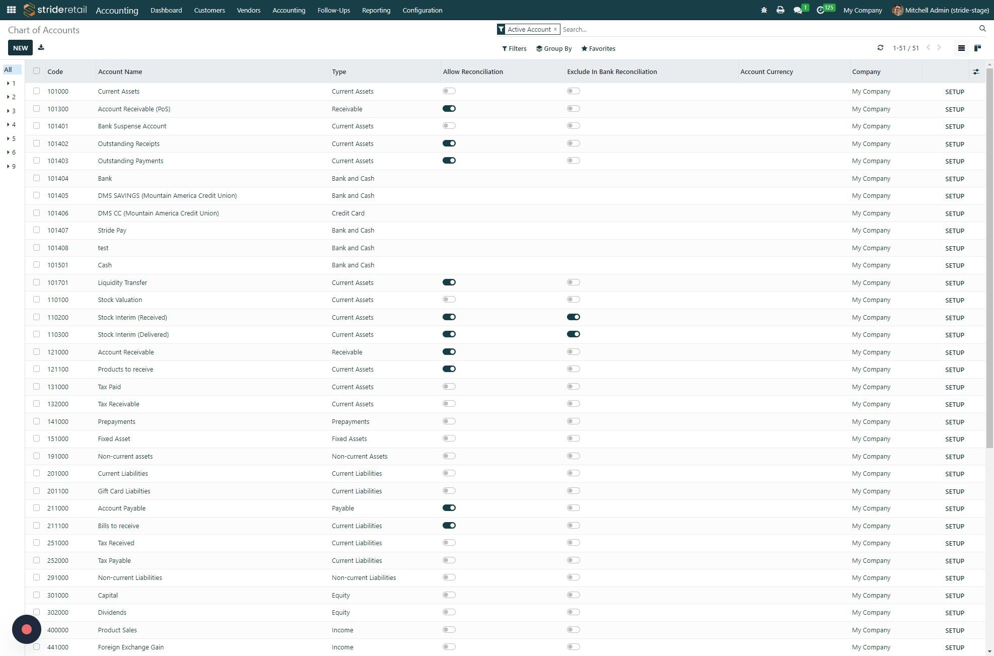The width and height of the screenshot is (994, 656).
Task: Open the chat messages icon
Action: (798, 10)
